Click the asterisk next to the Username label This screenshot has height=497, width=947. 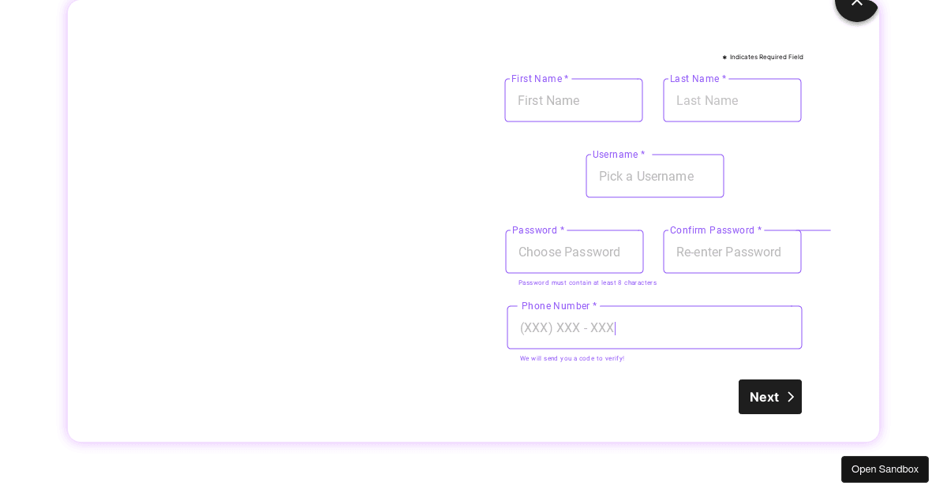(642, 155)
